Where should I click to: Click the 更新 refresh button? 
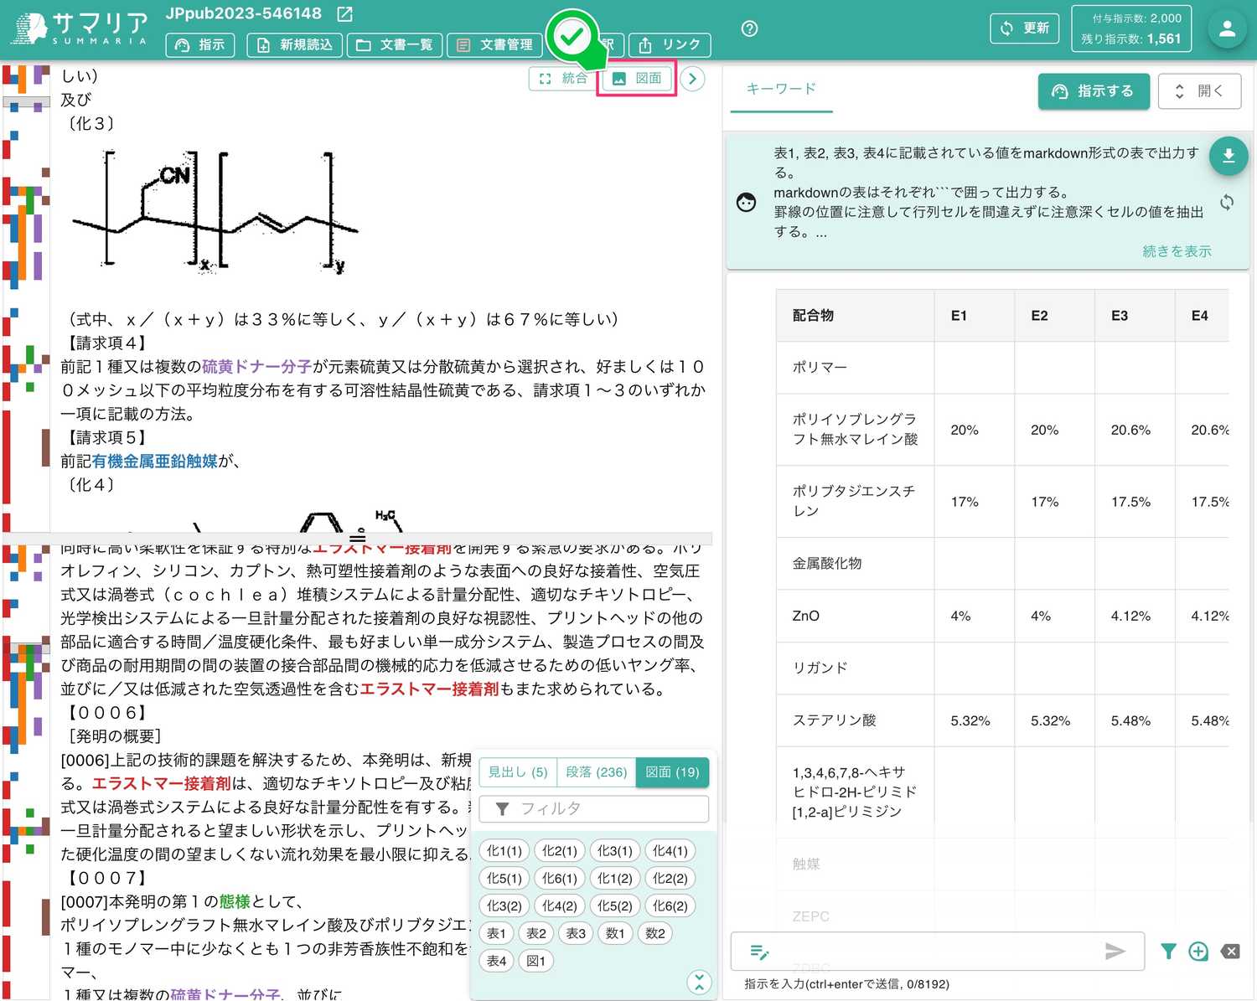tap(1024, 28)
